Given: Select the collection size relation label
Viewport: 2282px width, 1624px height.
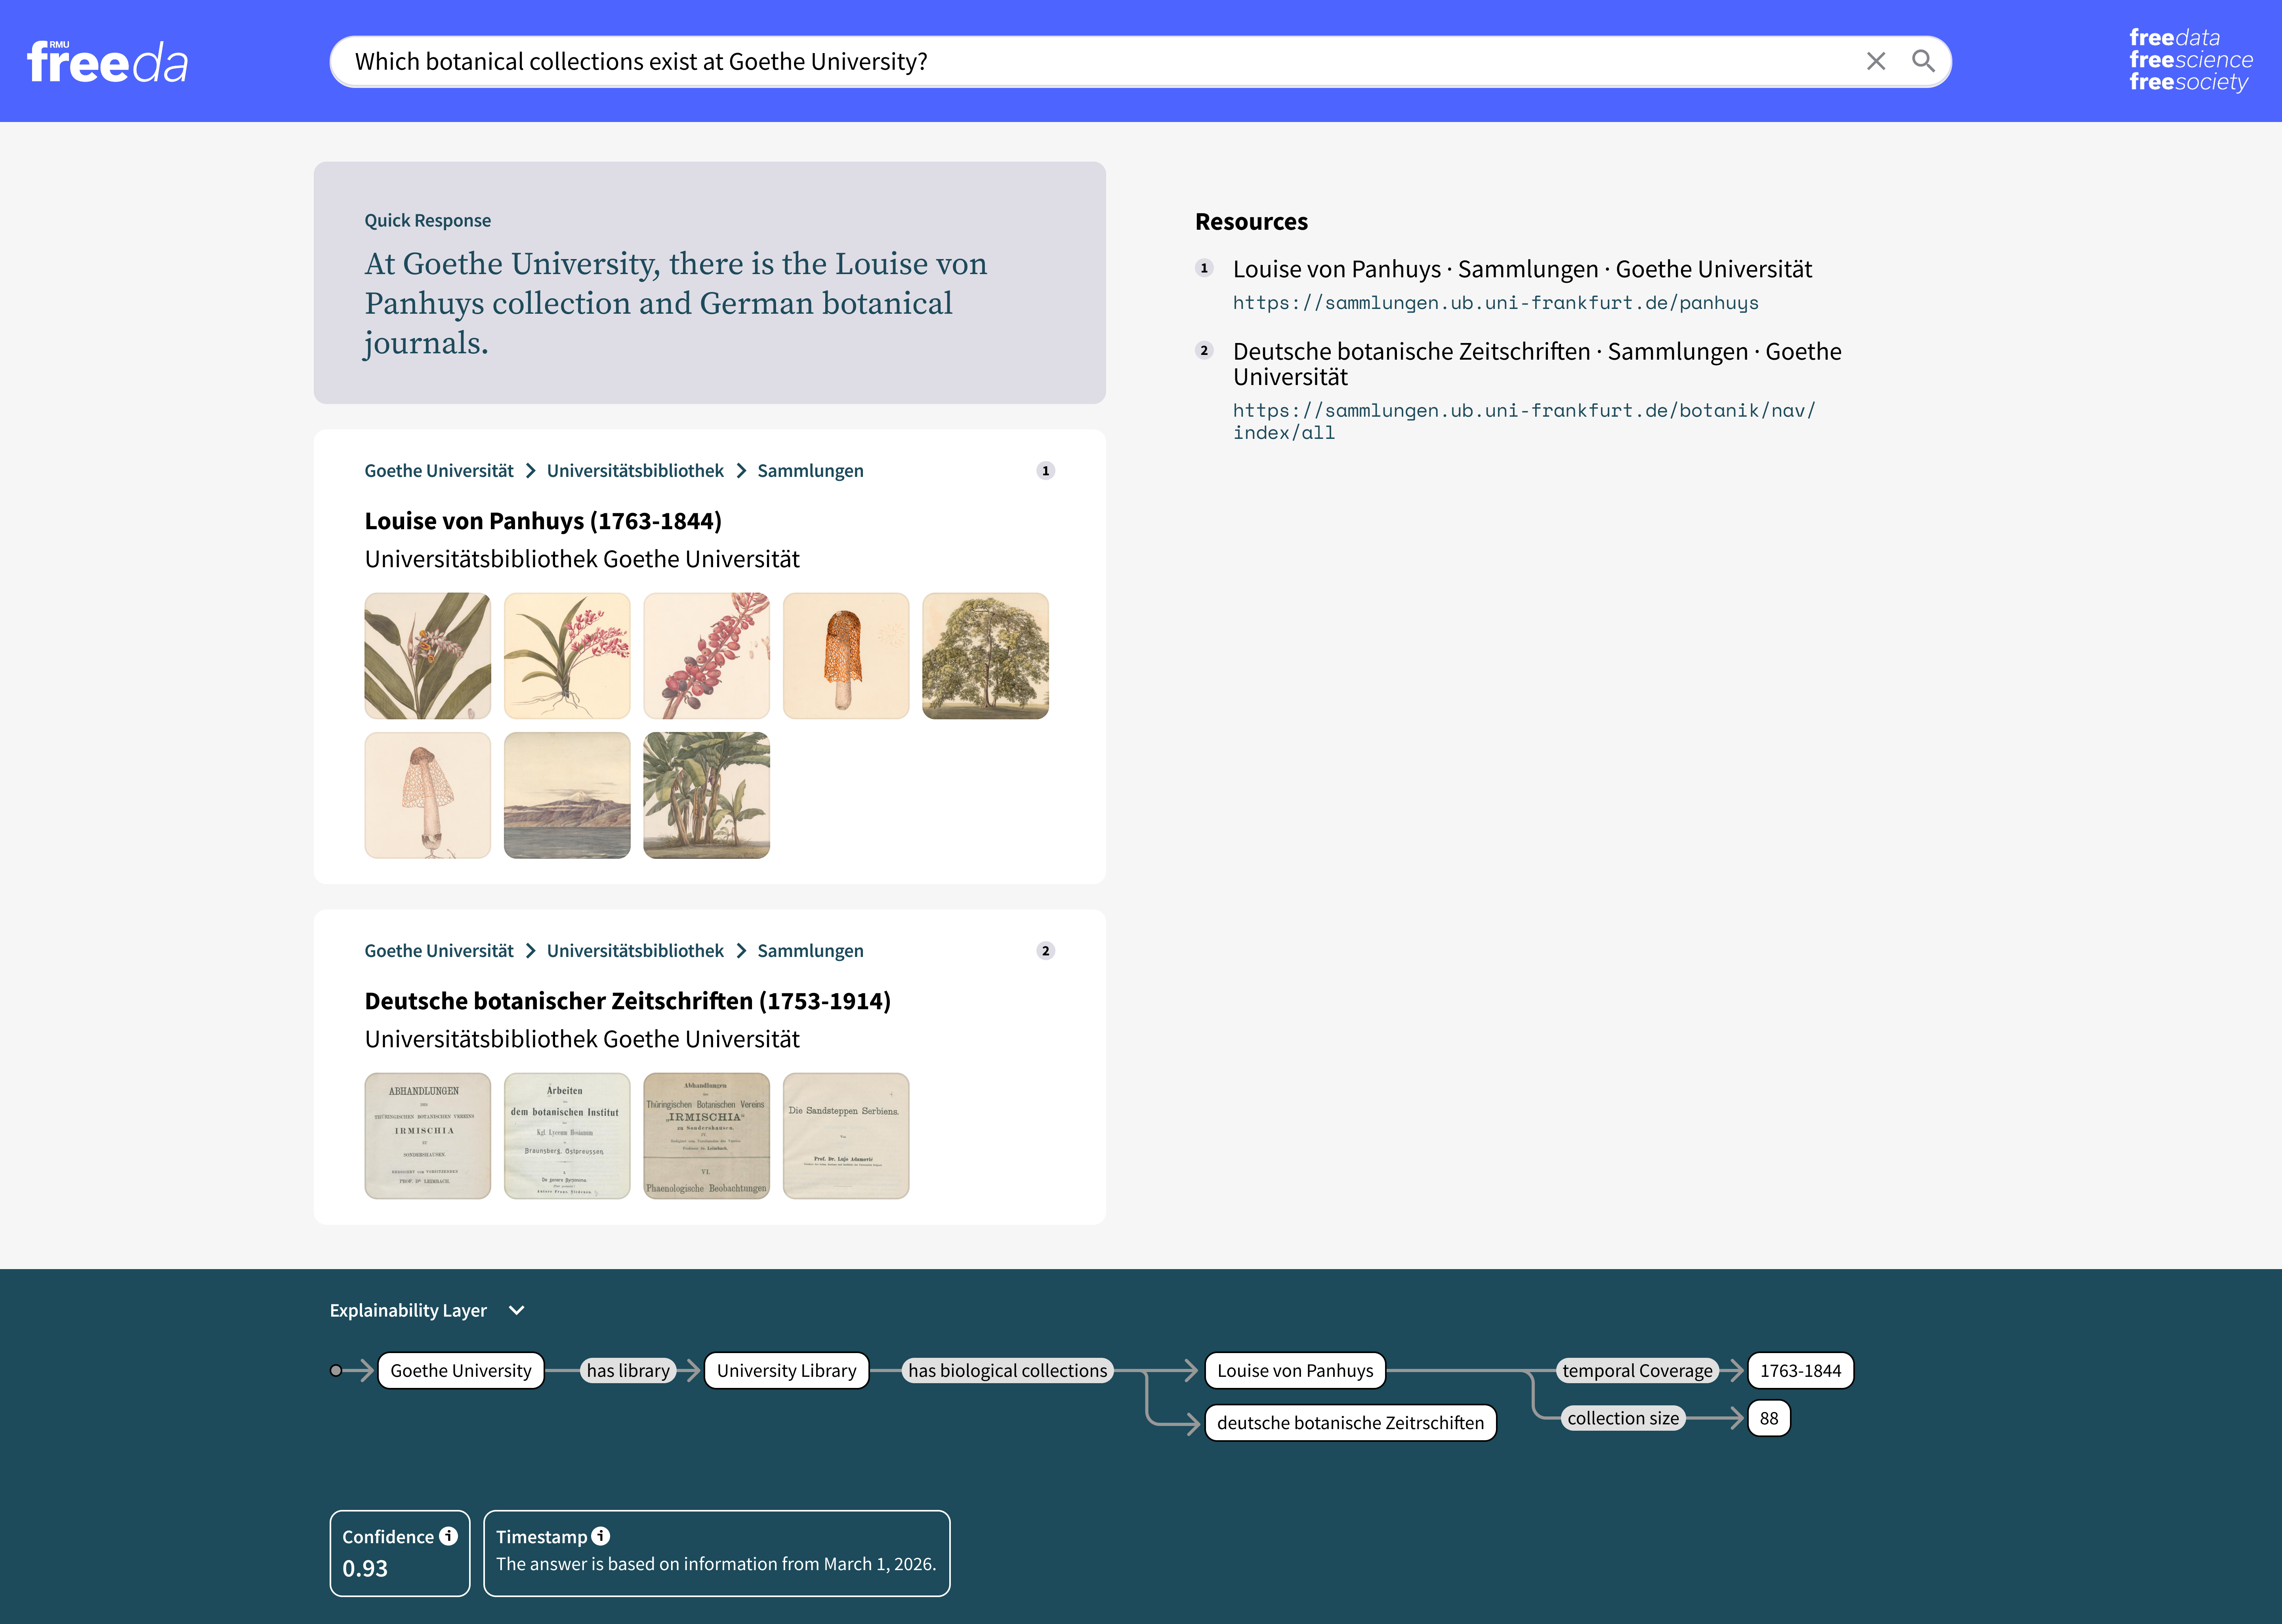Looking at the screenshot, I should point(1623,1418).
